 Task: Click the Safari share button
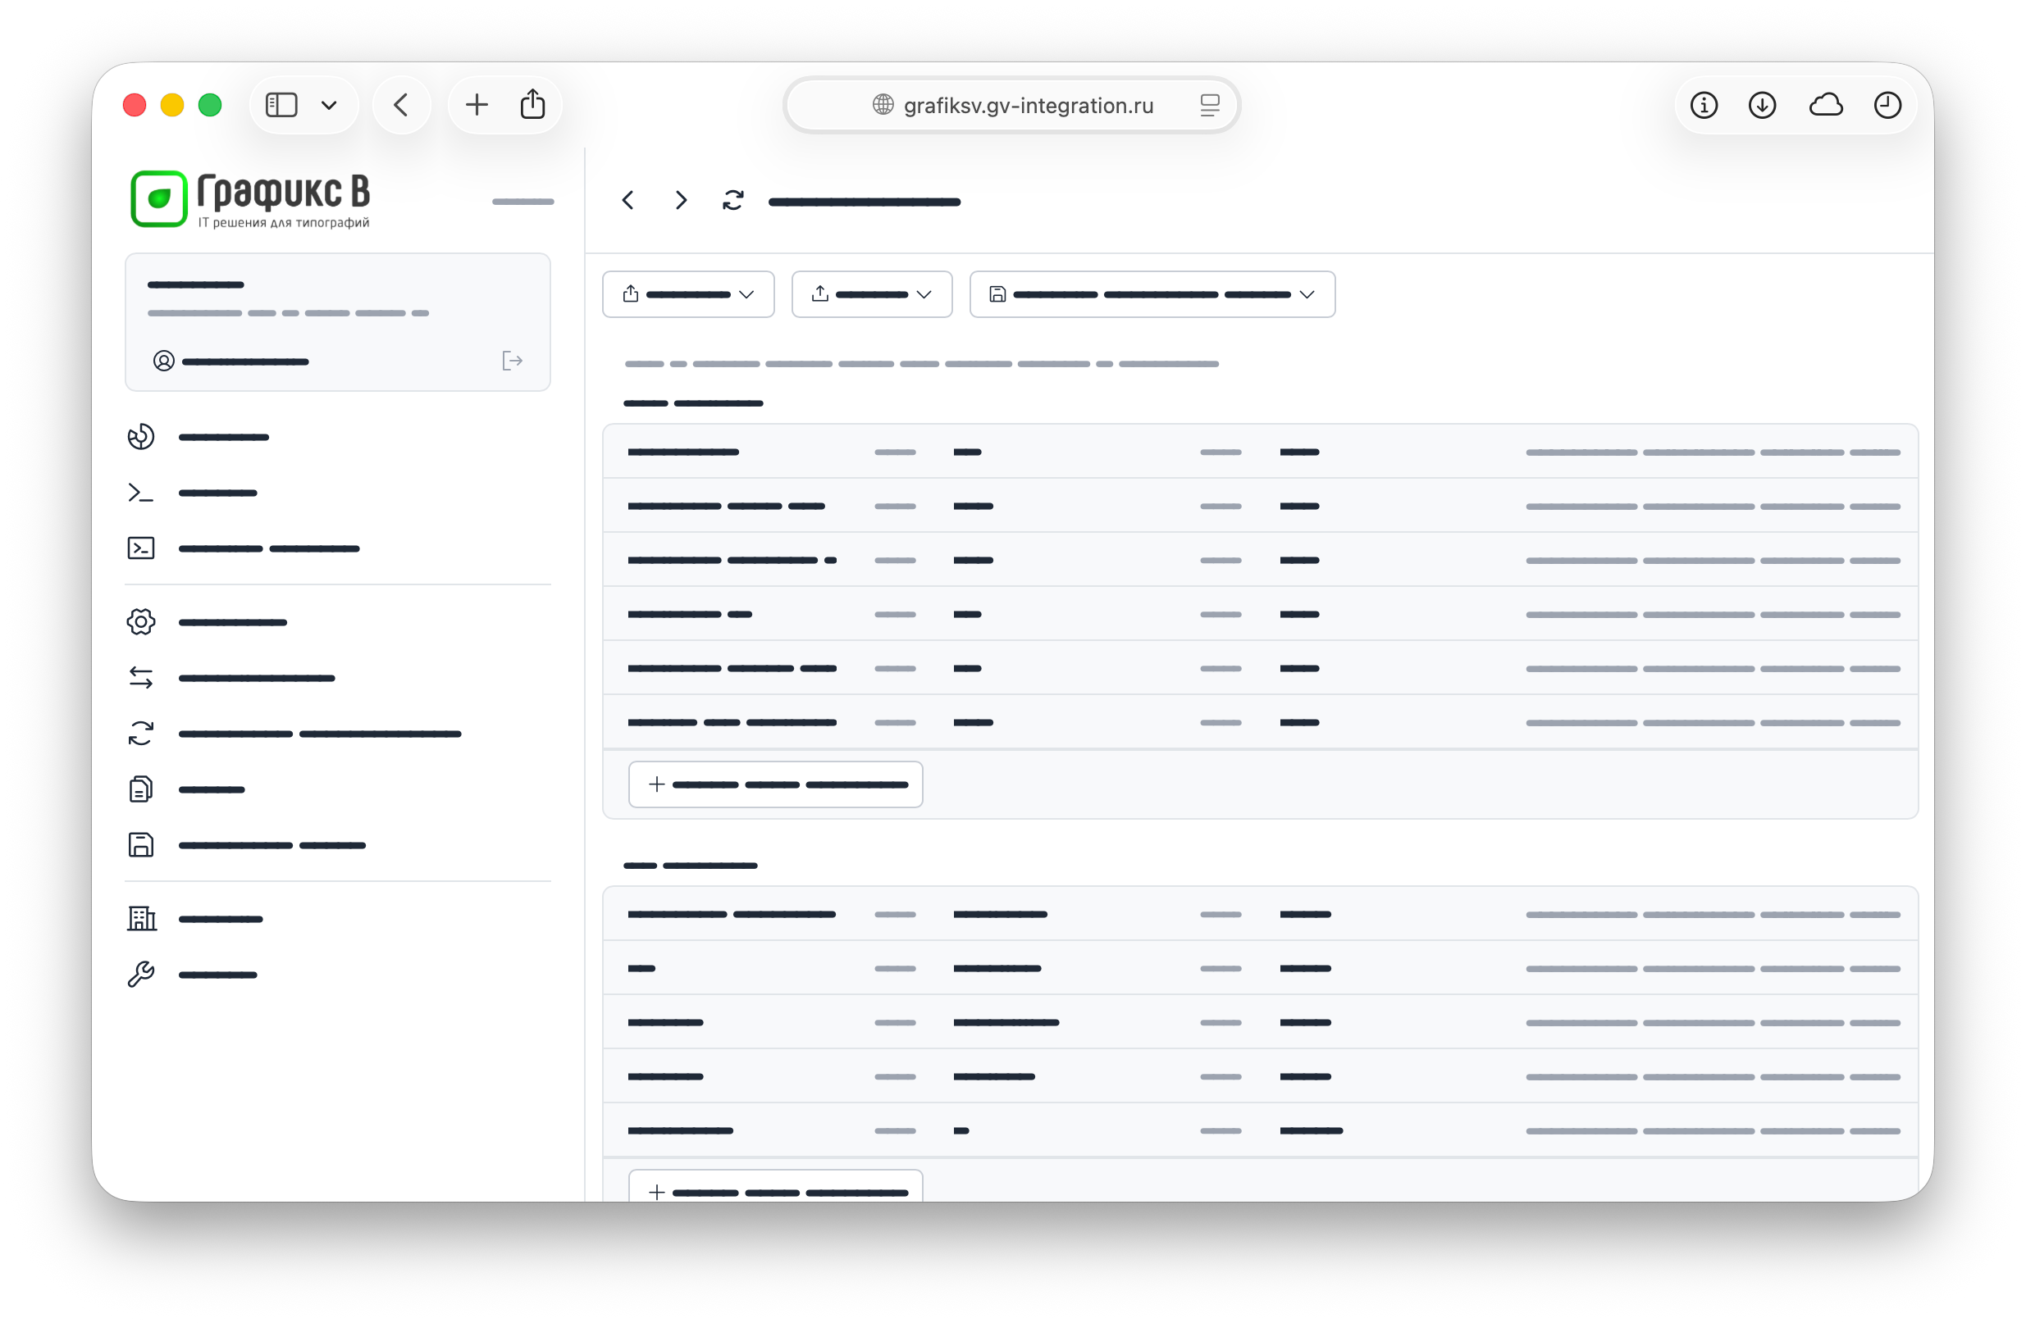pos(533,106)
